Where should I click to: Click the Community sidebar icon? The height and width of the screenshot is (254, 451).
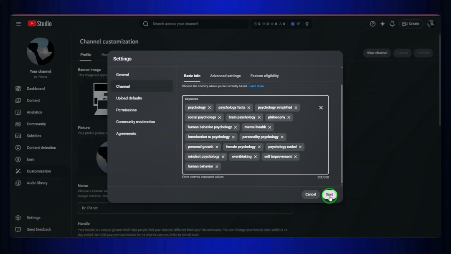coord(18,124)
